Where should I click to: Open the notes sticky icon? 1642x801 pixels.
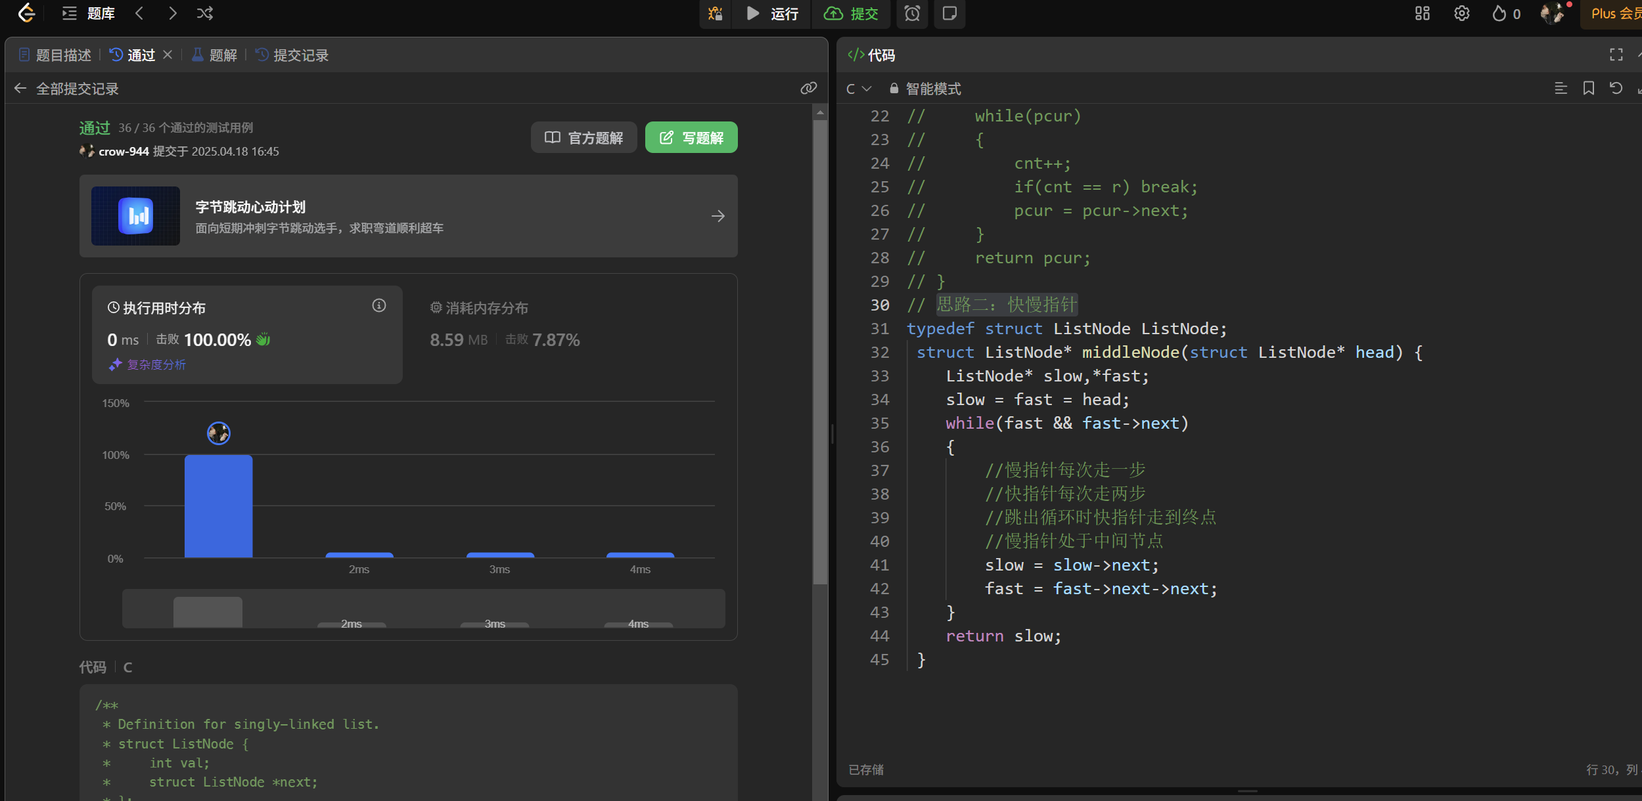(949, 13)
